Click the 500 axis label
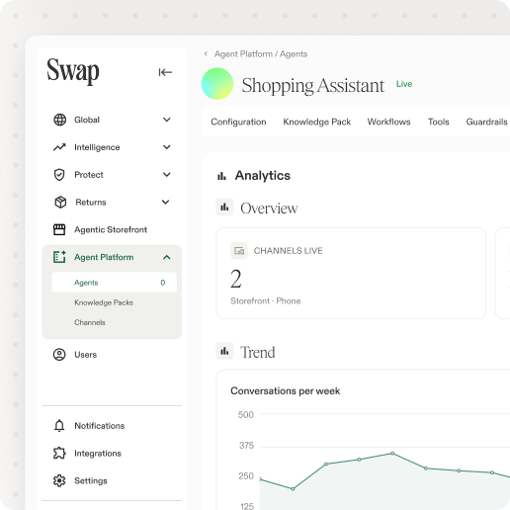This screenshot has width=510, height=510. tap(246, 414)
